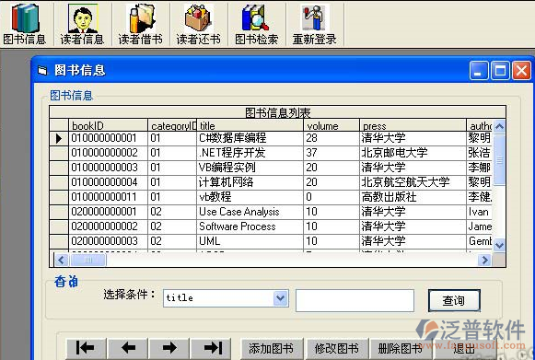The width and height of the screenshot is (535, 360).
Task: Open the 读者借书 borrow book icon
Action: 140,24
